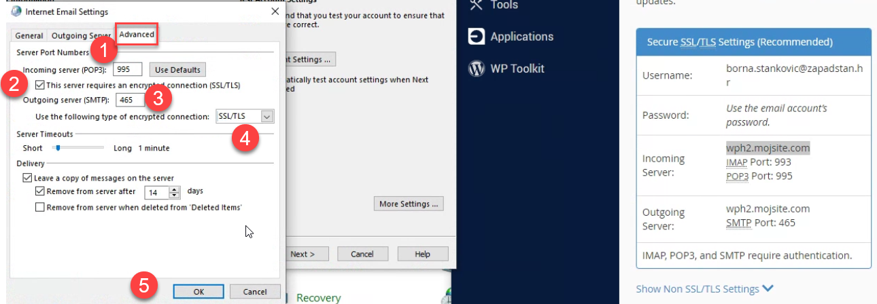Click the Use Defaults button
877x304 pixels.
point(177,69)
